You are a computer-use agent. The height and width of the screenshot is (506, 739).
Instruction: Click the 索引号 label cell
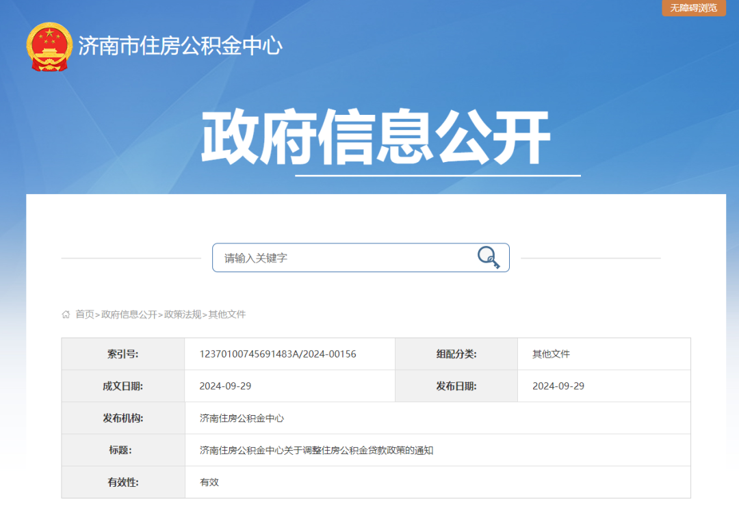[122, 354]
